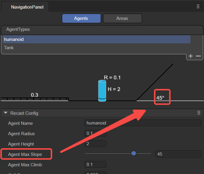The image size is (204, 174).
Task: Click the Agent Max Slope number field
Action: coord(178,154)
